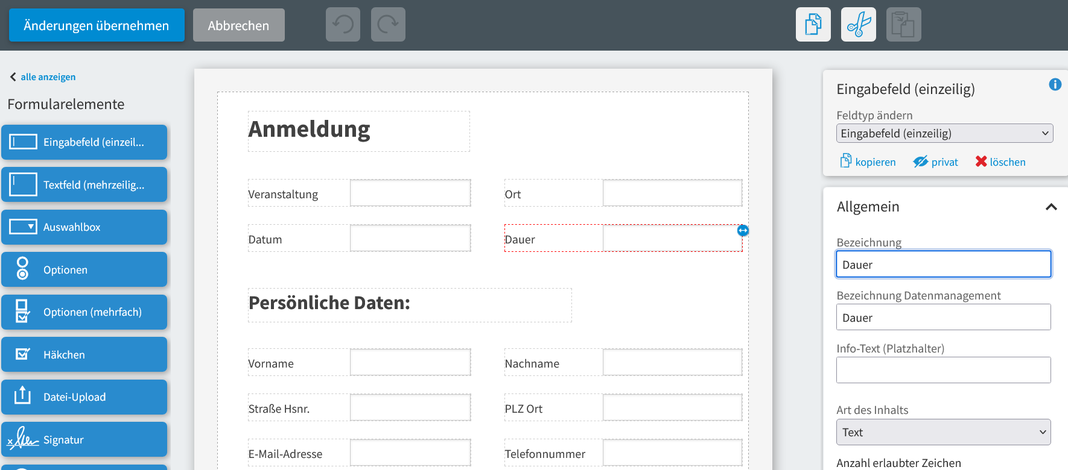
Task: Add a Datei-Upload element
Action: pos(84,397)
